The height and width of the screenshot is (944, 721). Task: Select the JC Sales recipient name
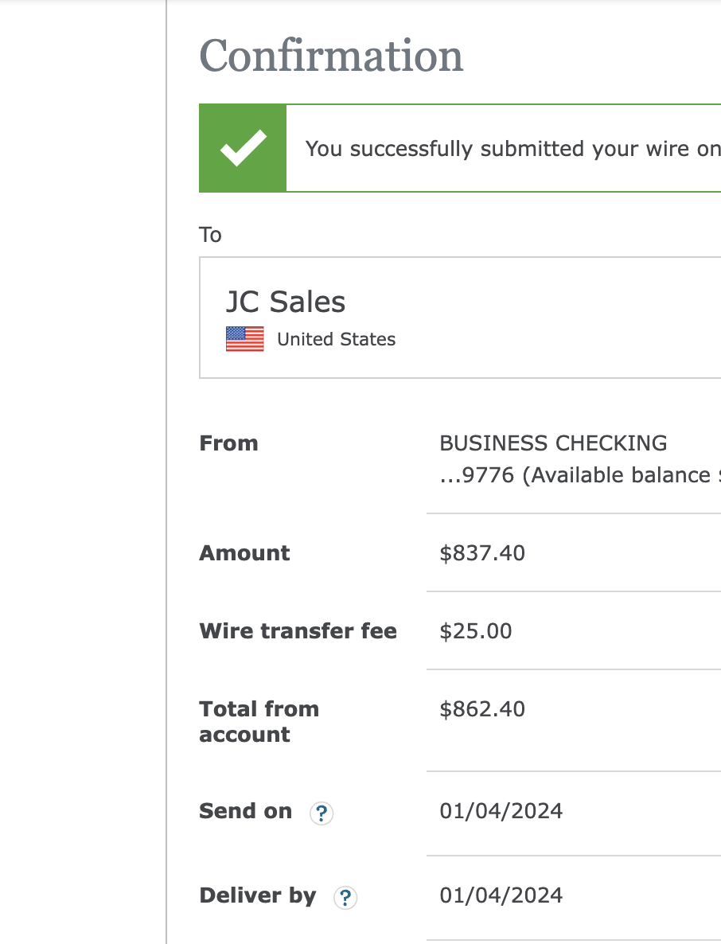click(x=286, y=302)
